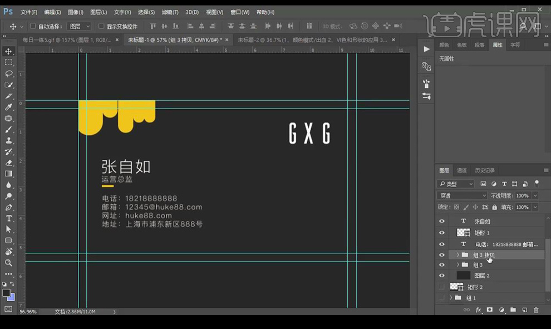Open the 图像(I) menu
The width and height of the screenshot is (551, 329).
tap(76, 12)
